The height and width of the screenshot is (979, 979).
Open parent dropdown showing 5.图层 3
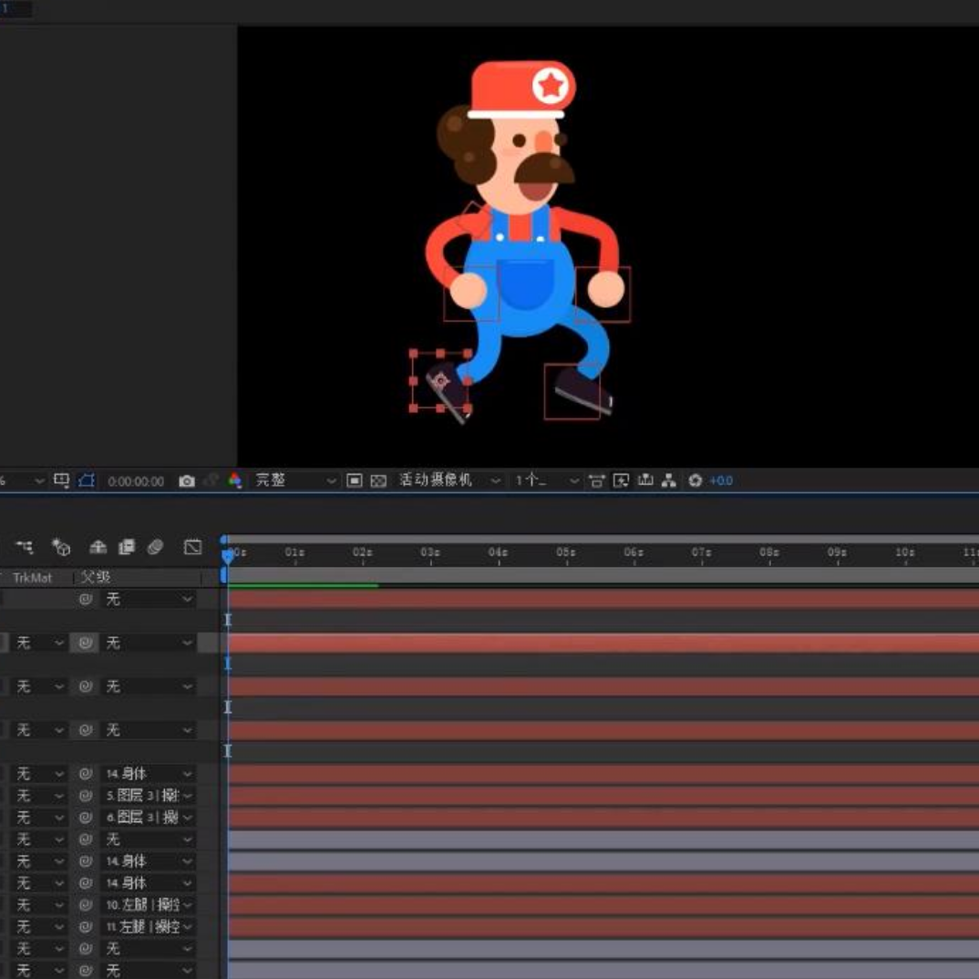[148, 796]
